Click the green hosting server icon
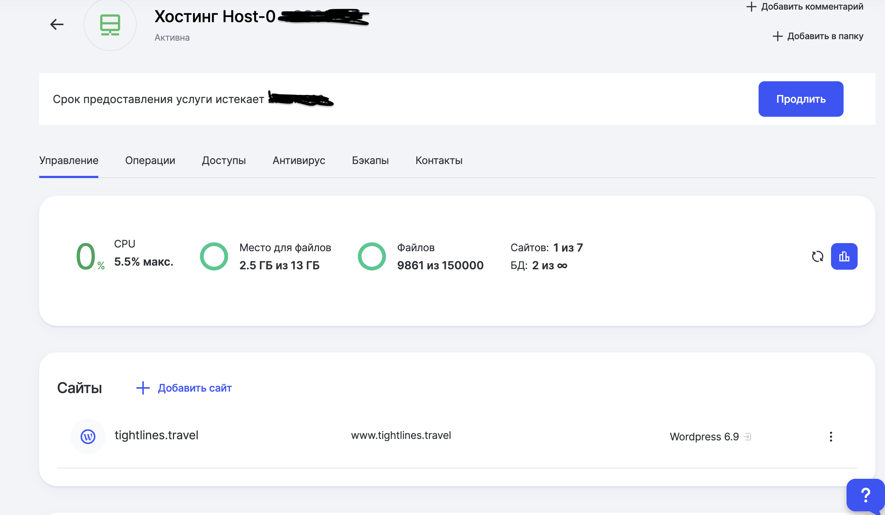 click(x=110, y=25)
